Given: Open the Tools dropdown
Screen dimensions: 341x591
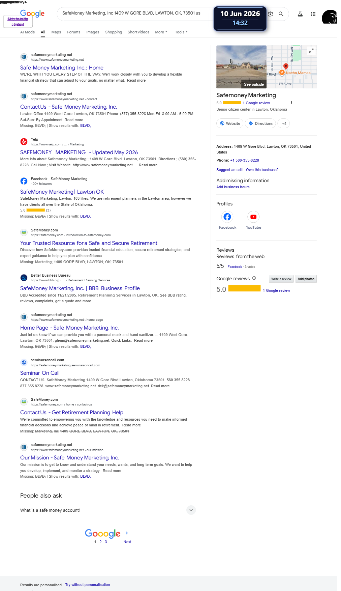Looking at the screenshot, I should tap(181, 32).
